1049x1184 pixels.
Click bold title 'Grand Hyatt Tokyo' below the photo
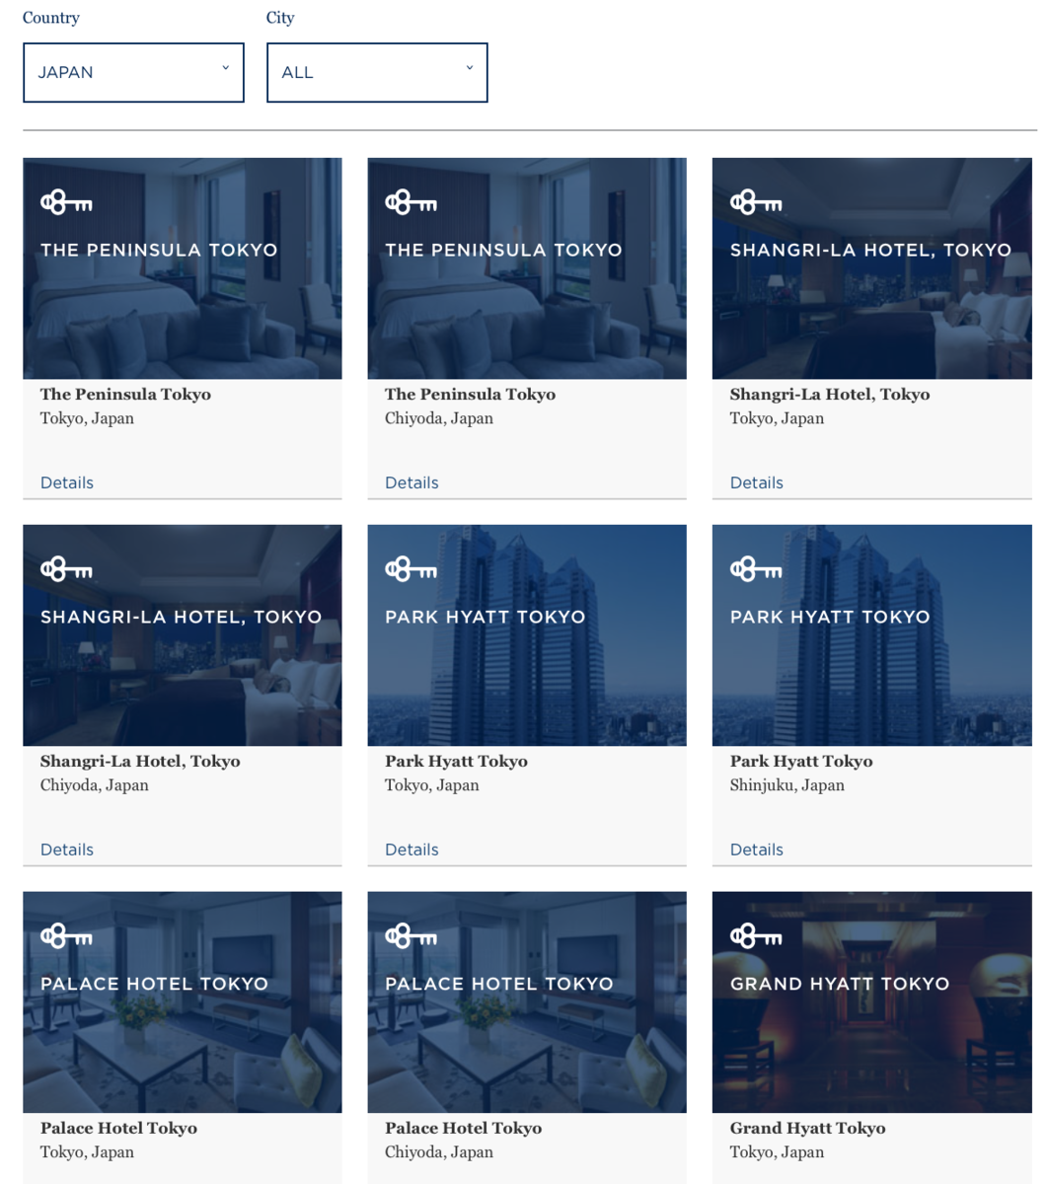[x=808, y=1129]
